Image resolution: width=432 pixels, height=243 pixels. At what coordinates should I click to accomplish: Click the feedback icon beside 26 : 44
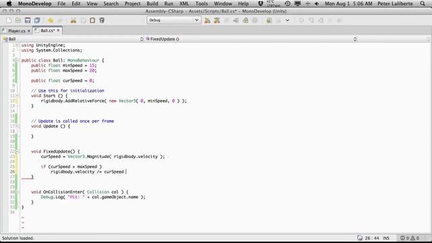[360, 238]
